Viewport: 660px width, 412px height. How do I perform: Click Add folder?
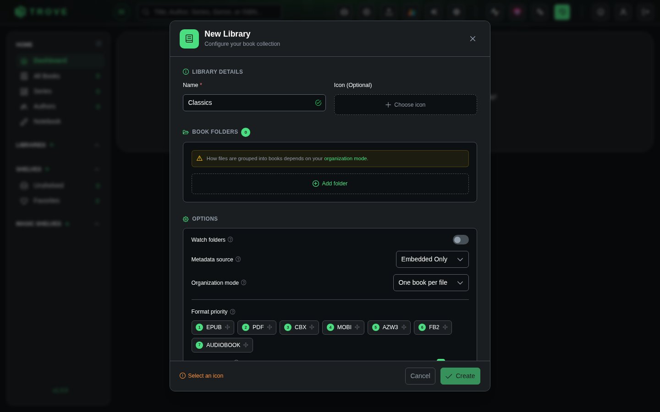pos(330,184)
